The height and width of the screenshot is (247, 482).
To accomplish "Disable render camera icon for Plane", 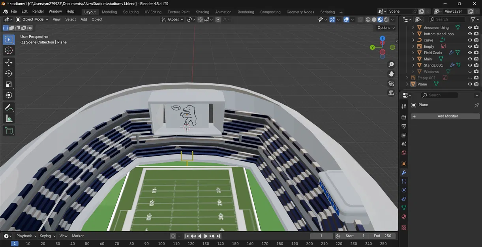I will point(476,84).
